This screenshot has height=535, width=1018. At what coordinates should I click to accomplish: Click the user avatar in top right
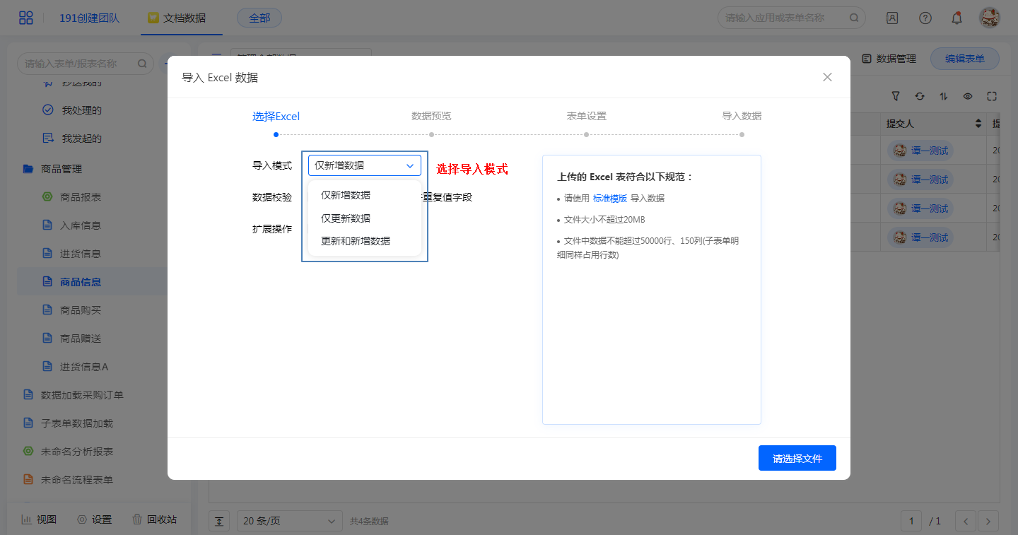(989, 18)
